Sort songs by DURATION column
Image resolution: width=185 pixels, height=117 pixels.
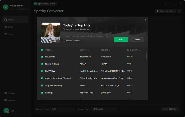pyautogui.click(x=133, y=50)
